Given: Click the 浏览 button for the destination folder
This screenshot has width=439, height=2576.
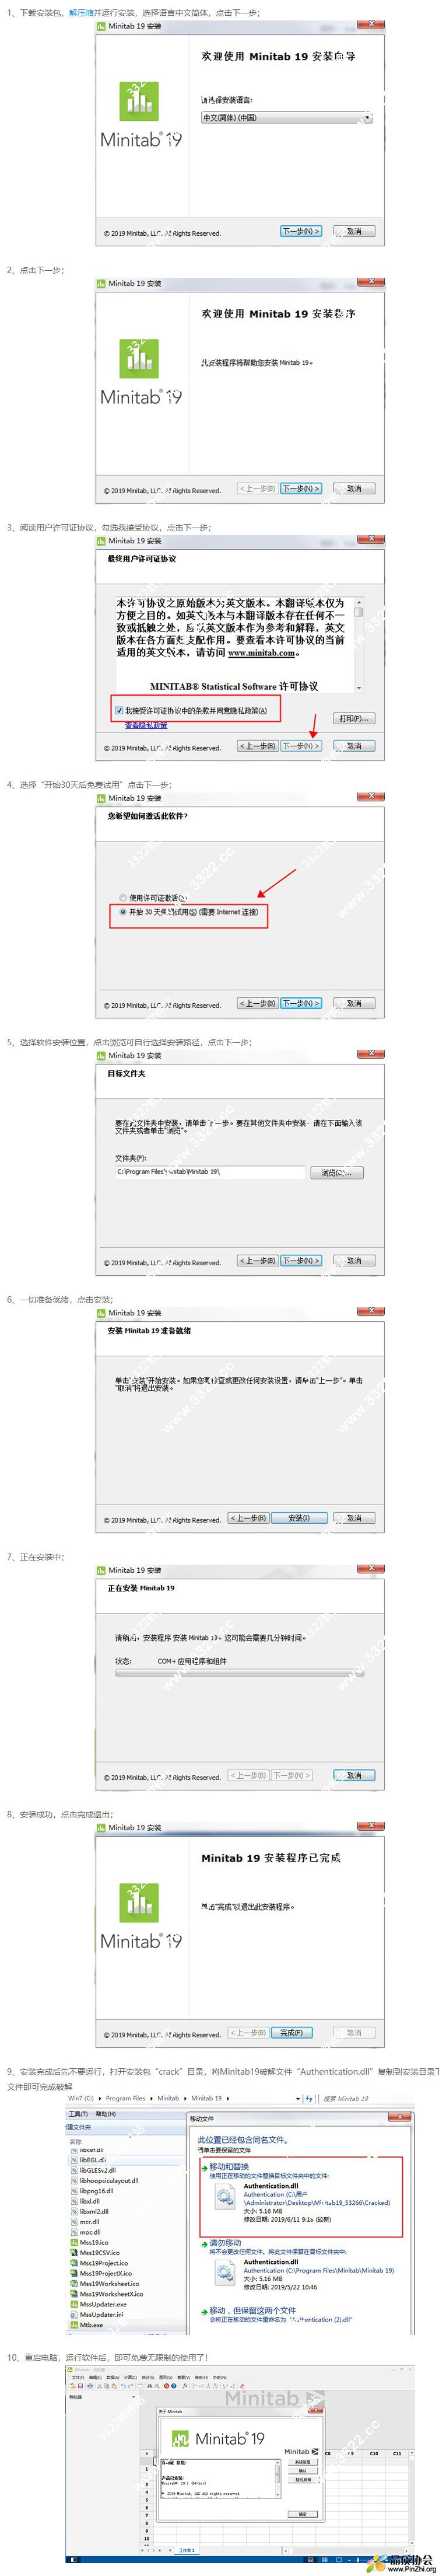Looking at the screenshot, I should (x=337, y=1172).
